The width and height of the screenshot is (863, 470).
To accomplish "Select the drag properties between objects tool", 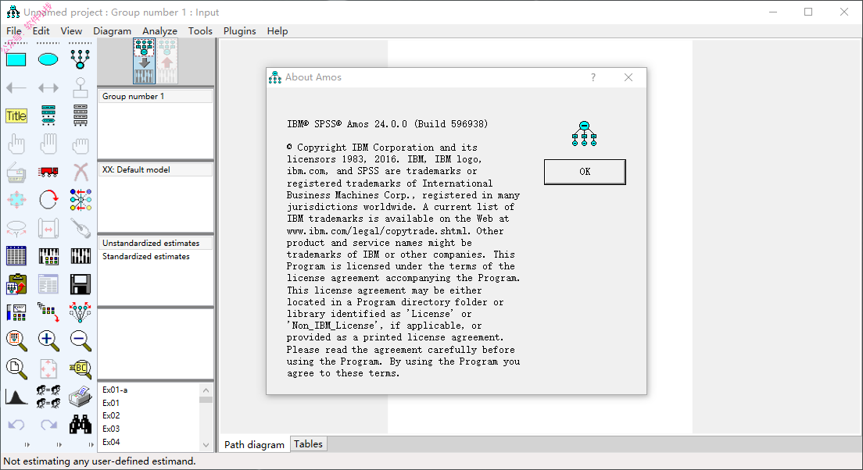I will tap(48, 312).
